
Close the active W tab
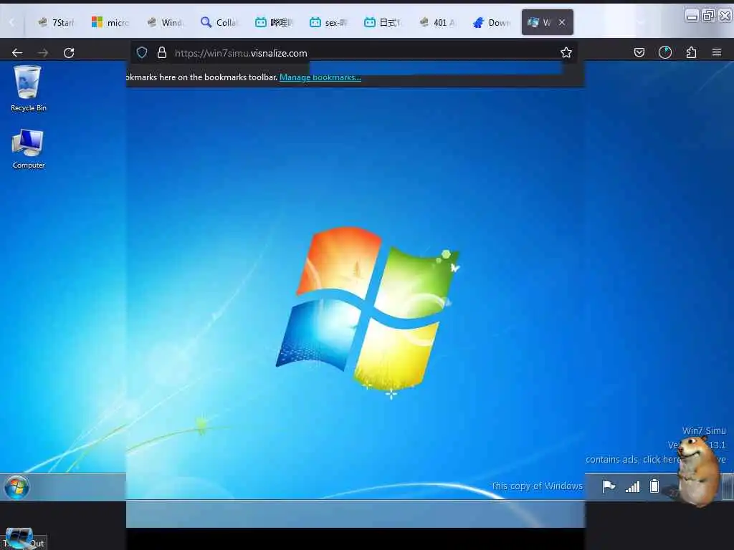point(562,22)
